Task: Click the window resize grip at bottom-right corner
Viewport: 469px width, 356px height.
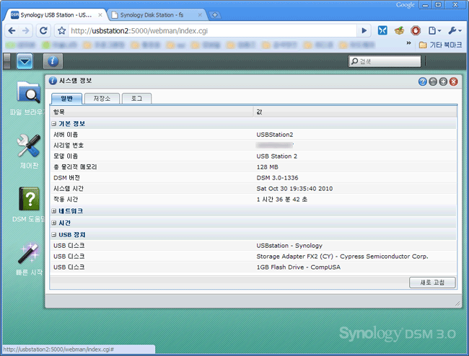Action: [457, 303]
